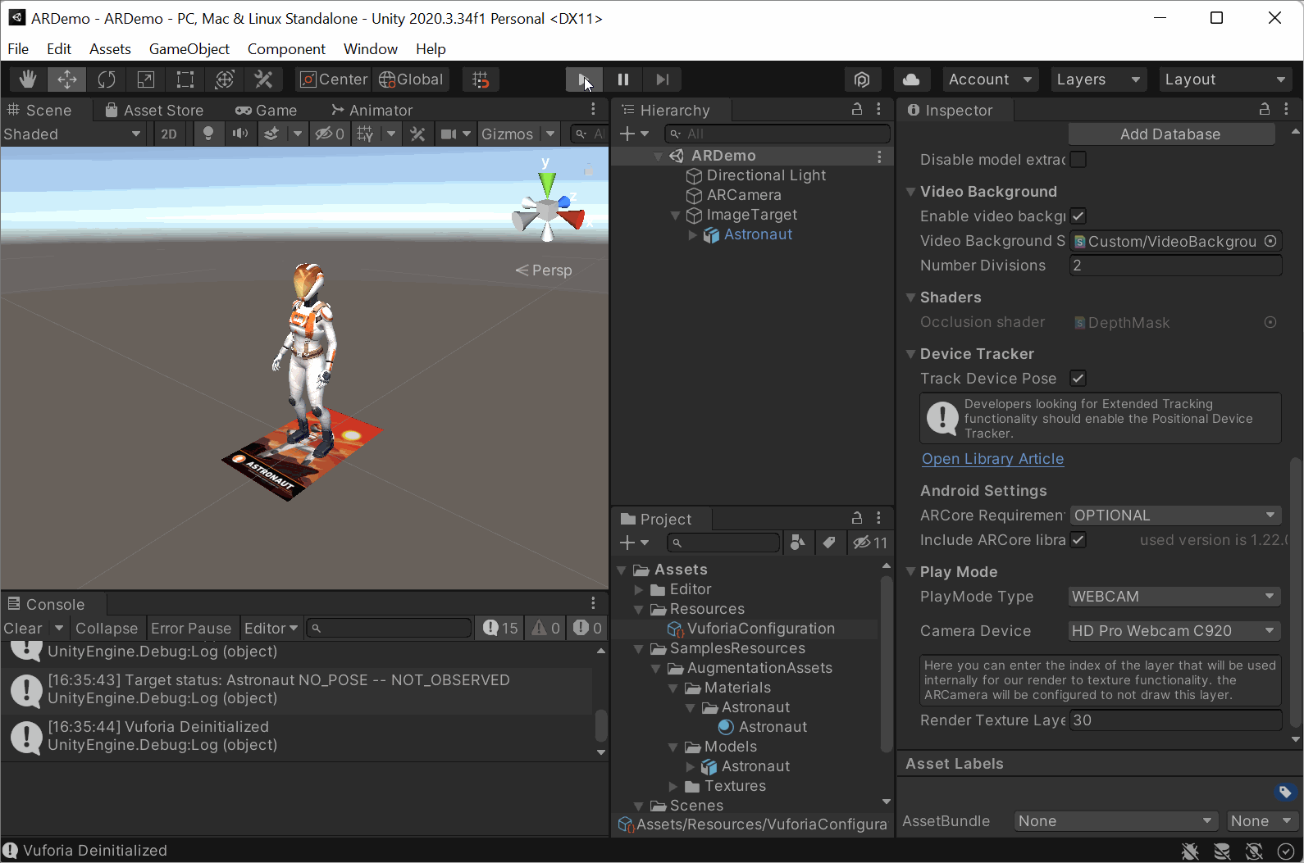Open the Camera Device dropdown
Screen dimensions: 1304x863
[1174, 631]
